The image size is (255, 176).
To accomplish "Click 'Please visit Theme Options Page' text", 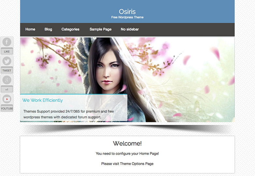I will click(127, 164).
